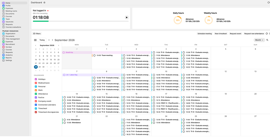Toggle the Timesheet calendar checkbox
270x137 pixels.
[x=36, y=109]
